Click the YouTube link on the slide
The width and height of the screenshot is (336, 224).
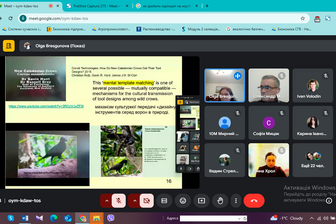click(46, 106)
